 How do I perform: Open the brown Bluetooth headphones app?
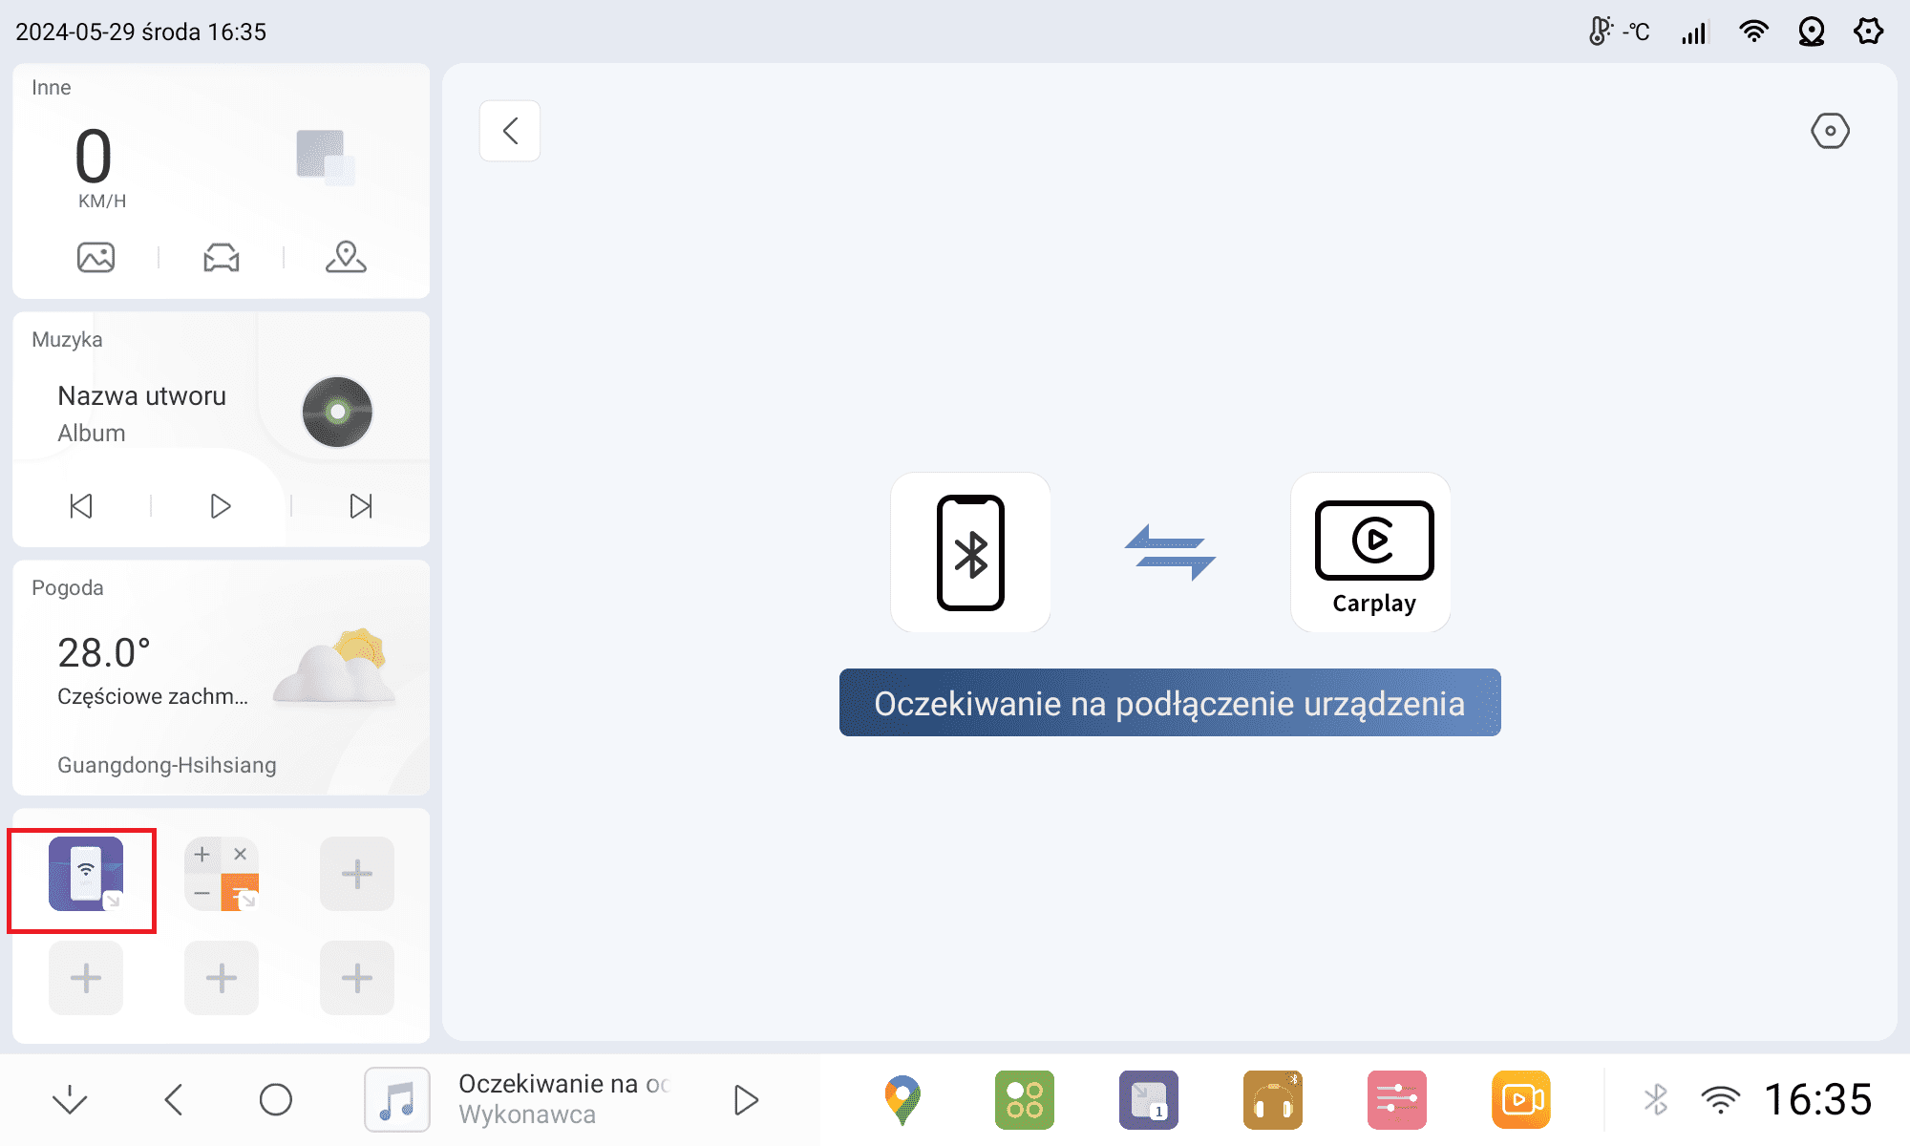coord(1273,1100)
